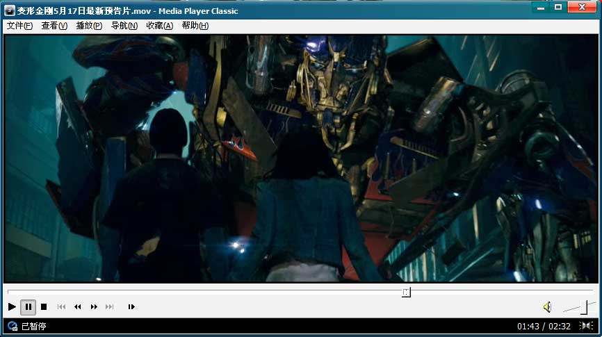This screenshot has height=337, width=602.
Task: Open the 导航(N) menu
Action: 124,26
